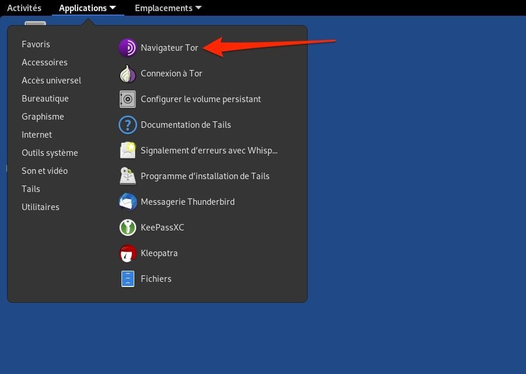This screenshot has width=526, height=374.
Task: Open Documentation de Tails text entry
Action: (186, 125)
